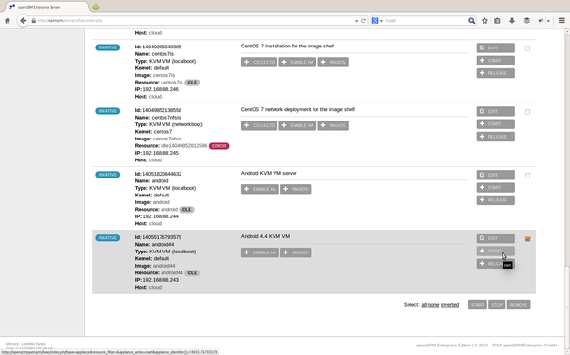Add Nagios for android44 appliance
570x355 pixels.
point(295,252)
